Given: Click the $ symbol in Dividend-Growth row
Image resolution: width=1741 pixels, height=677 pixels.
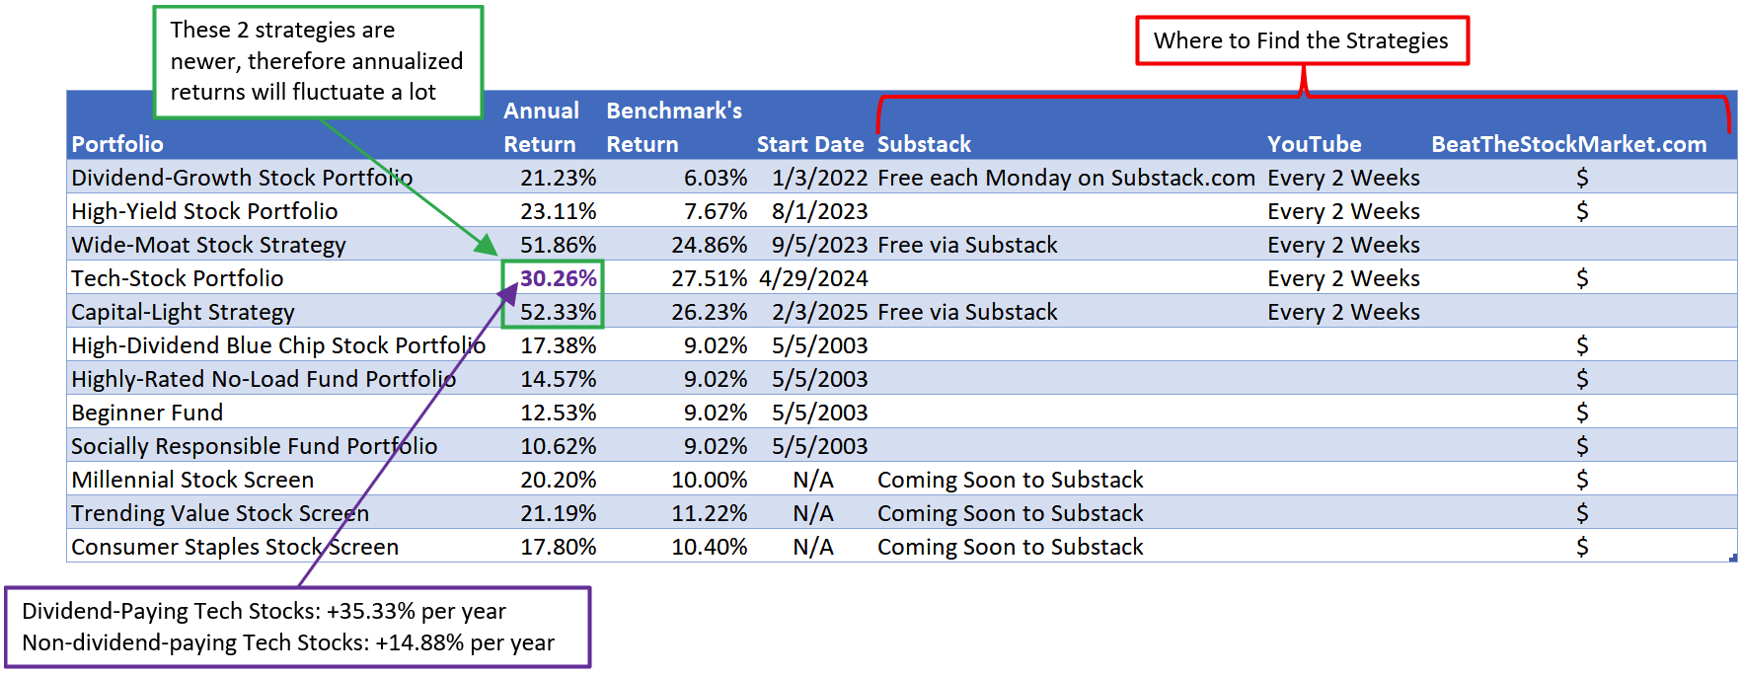Looking at the screenshot, I should tap(1582, 178).
